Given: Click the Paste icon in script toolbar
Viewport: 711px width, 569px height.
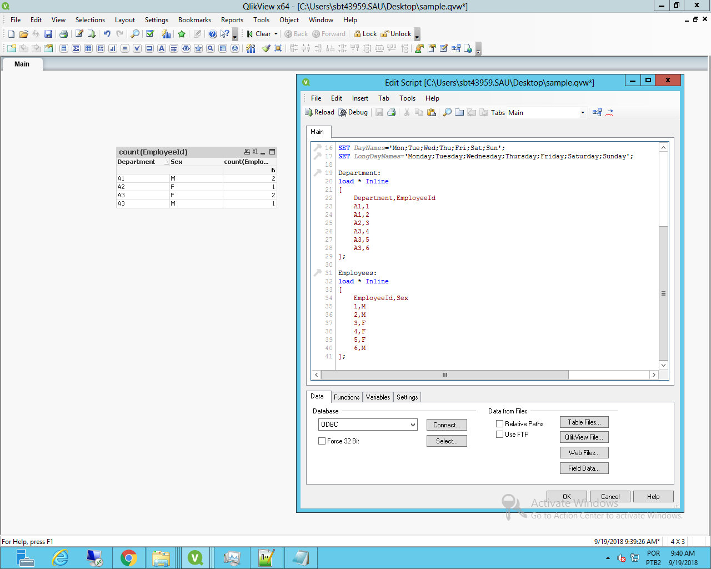Looking at the screenshot, I should tap(432, 112).
